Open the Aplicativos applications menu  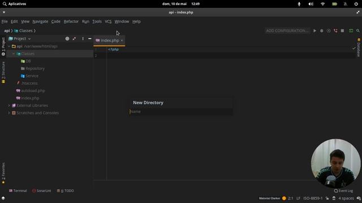14,4
